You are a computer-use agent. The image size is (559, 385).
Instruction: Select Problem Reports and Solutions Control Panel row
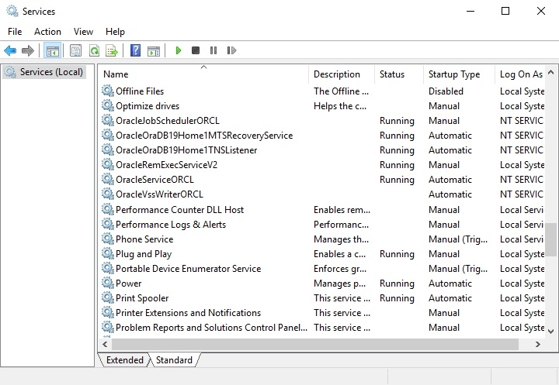322,328
